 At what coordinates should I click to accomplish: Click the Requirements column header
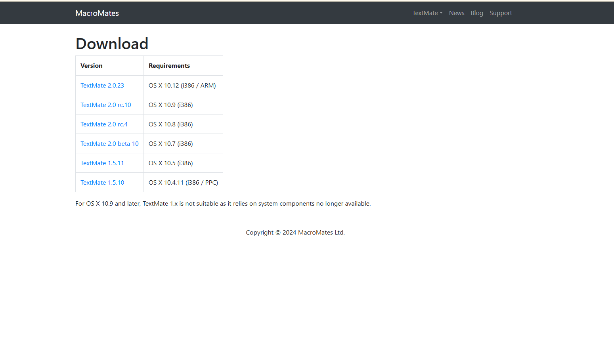click(169, 66)
